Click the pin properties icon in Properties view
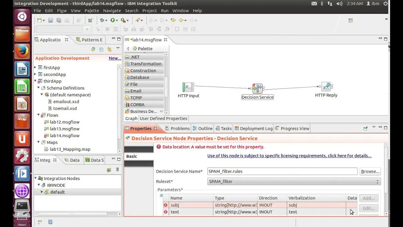This screenshot has height=227, width=403. tap(366, 128)
